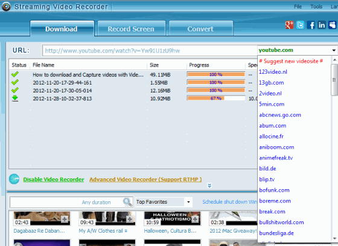Screen dimensions: 338x246
Task: Switch to the Record Screen tab
Action: coord(132,28)
